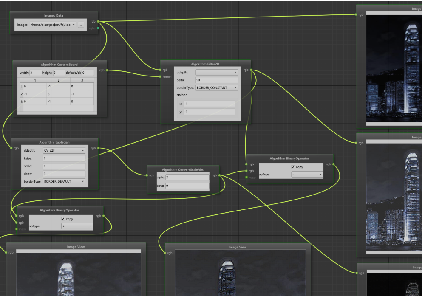Open the images path dropdown in Images Data

click(53, 25)
